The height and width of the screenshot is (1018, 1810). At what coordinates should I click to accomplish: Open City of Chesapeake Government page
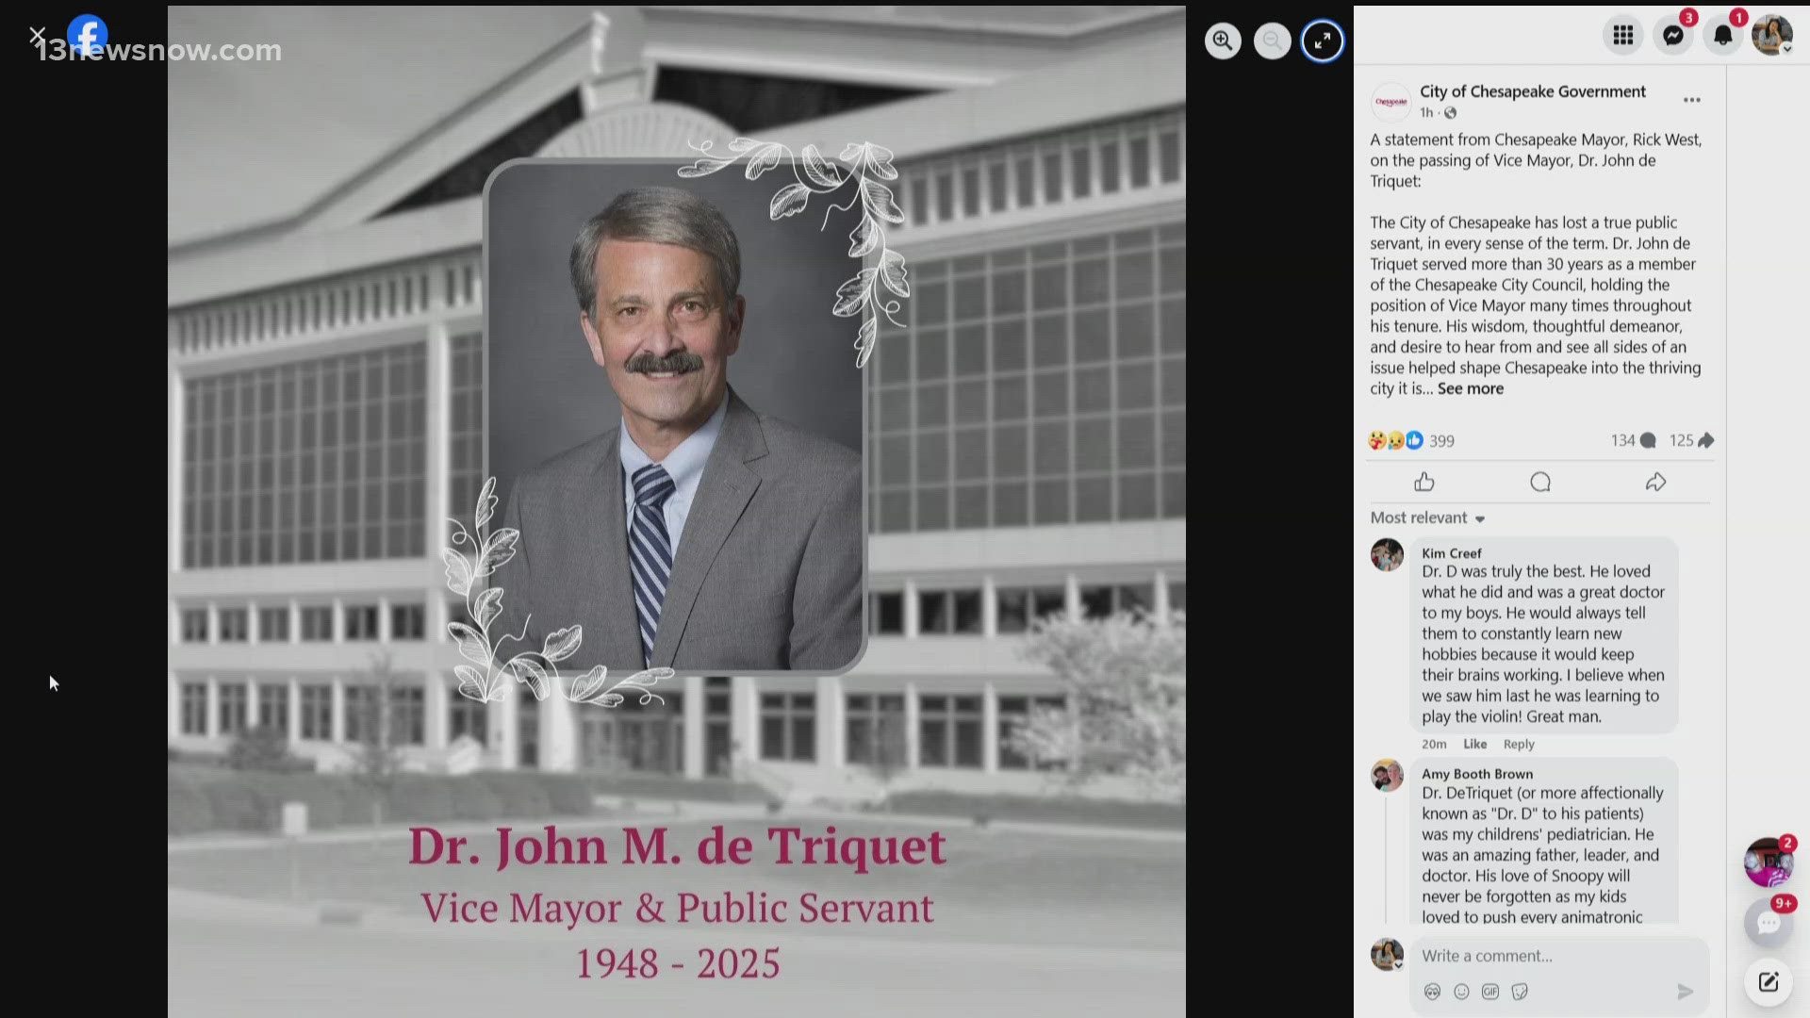click(1532, 91)
